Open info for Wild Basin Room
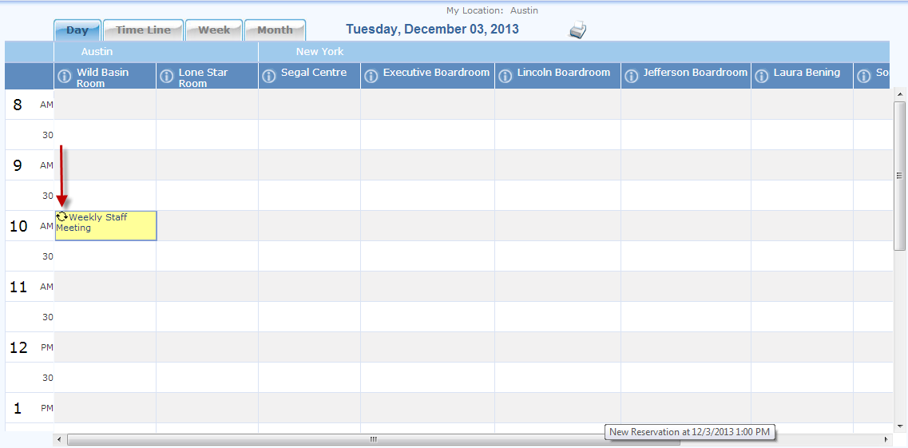The width and height of the screenshot is (908, 448). point(65,76)
